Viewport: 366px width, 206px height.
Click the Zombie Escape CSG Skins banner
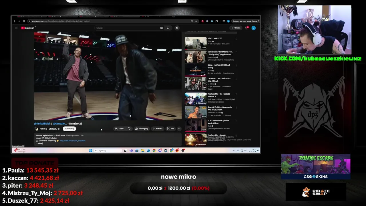pos(316,167)
